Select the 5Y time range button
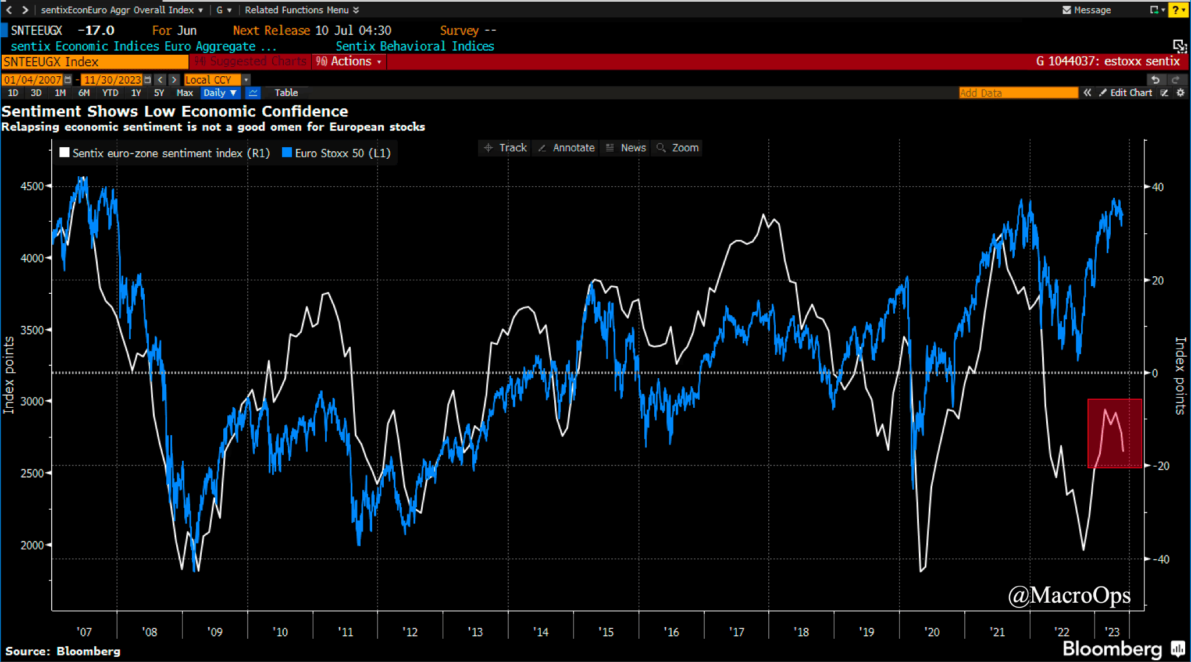The width and height of the screenshot is (1191, 662). tap(159, 92)
